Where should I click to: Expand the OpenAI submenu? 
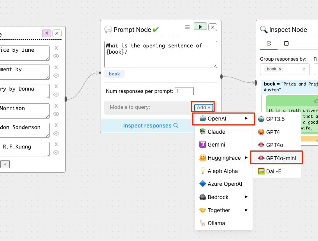[x=223, y=119]
